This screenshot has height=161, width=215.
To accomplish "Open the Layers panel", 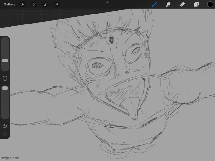I will tap(196, 5).
